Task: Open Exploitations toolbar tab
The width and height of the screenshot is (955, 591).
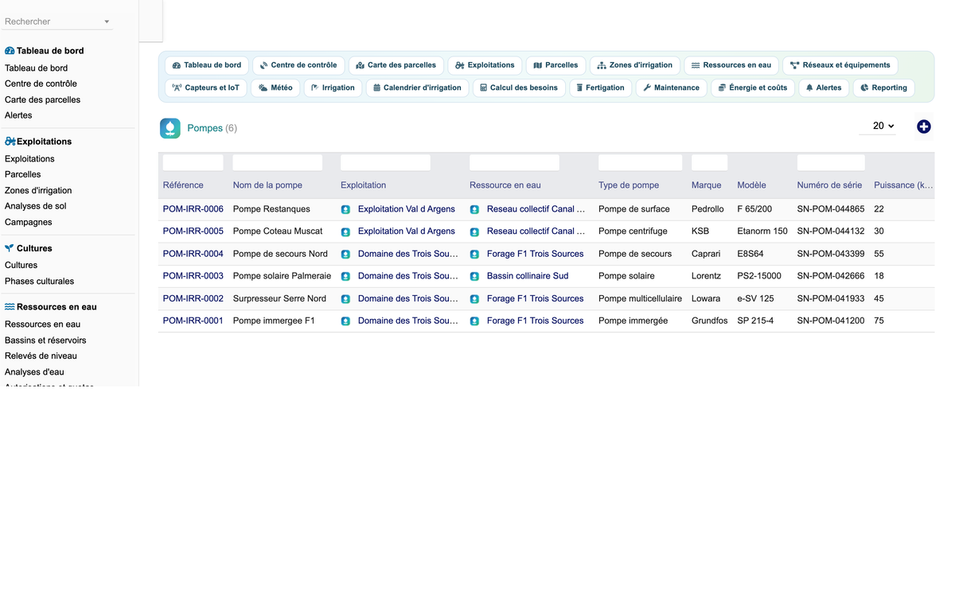Action: [485, 65]
